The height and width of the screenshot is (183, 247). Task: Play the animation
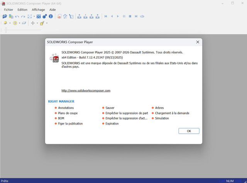(118, 16)
